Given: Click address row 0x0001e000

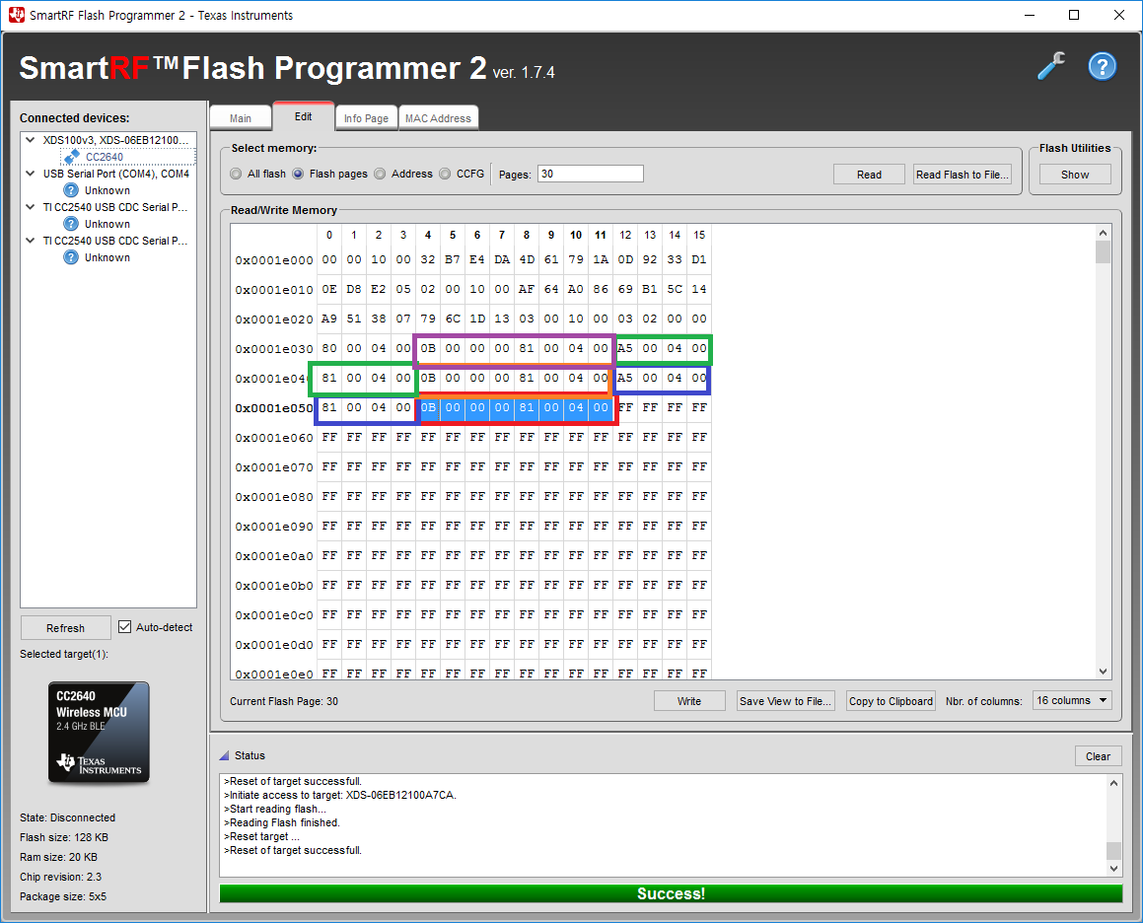Looking at the screenshot, I should pyautogui.click(x=274, y=260).
